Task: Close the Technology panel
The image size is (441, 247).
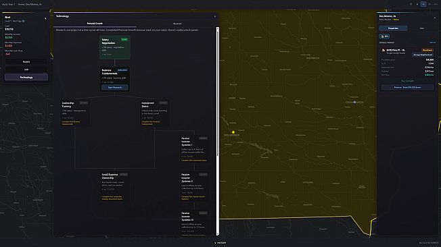Action: [215, 16]
